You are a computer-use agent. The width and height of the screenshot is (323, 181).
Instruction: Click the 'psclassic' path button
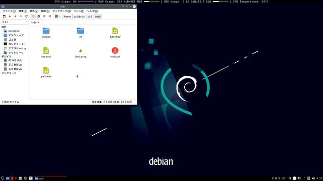coord(79,17)
